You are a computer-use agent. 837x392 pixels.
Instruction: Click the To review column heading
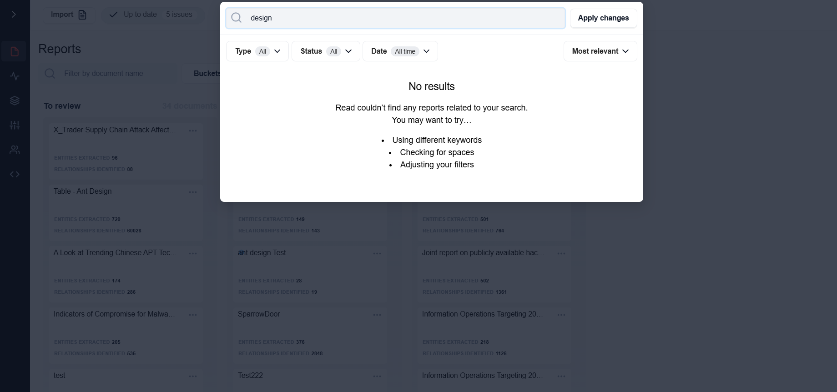click(x=62, y=106)
